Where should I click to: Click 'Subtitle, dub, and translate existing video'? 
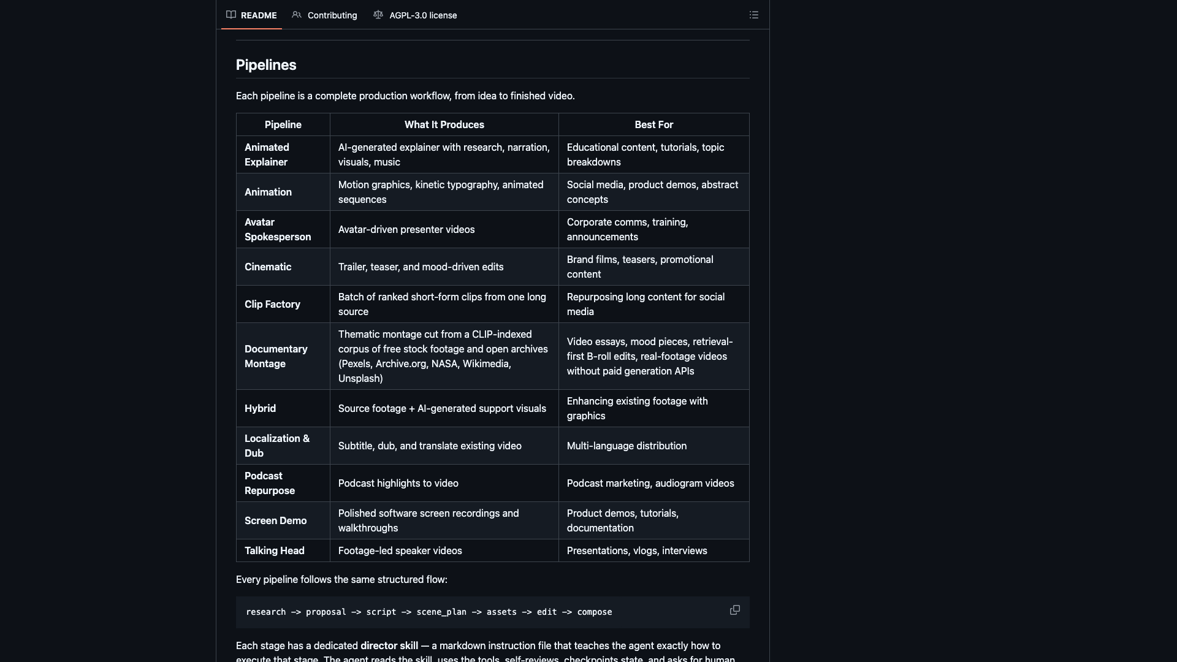coord(430,446)
